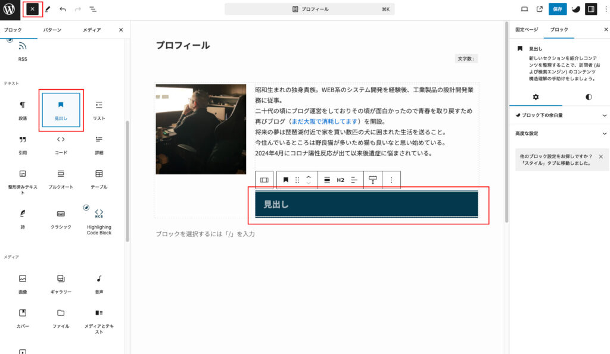Change heading block alignment width

pyautogui.click(x=327, y=180)
